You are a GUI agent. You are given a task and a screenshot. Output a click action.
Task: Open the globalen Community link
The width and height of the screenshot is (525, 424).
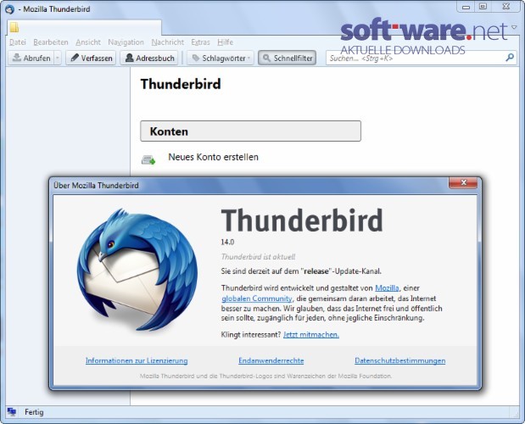click(x=257, y=298)
